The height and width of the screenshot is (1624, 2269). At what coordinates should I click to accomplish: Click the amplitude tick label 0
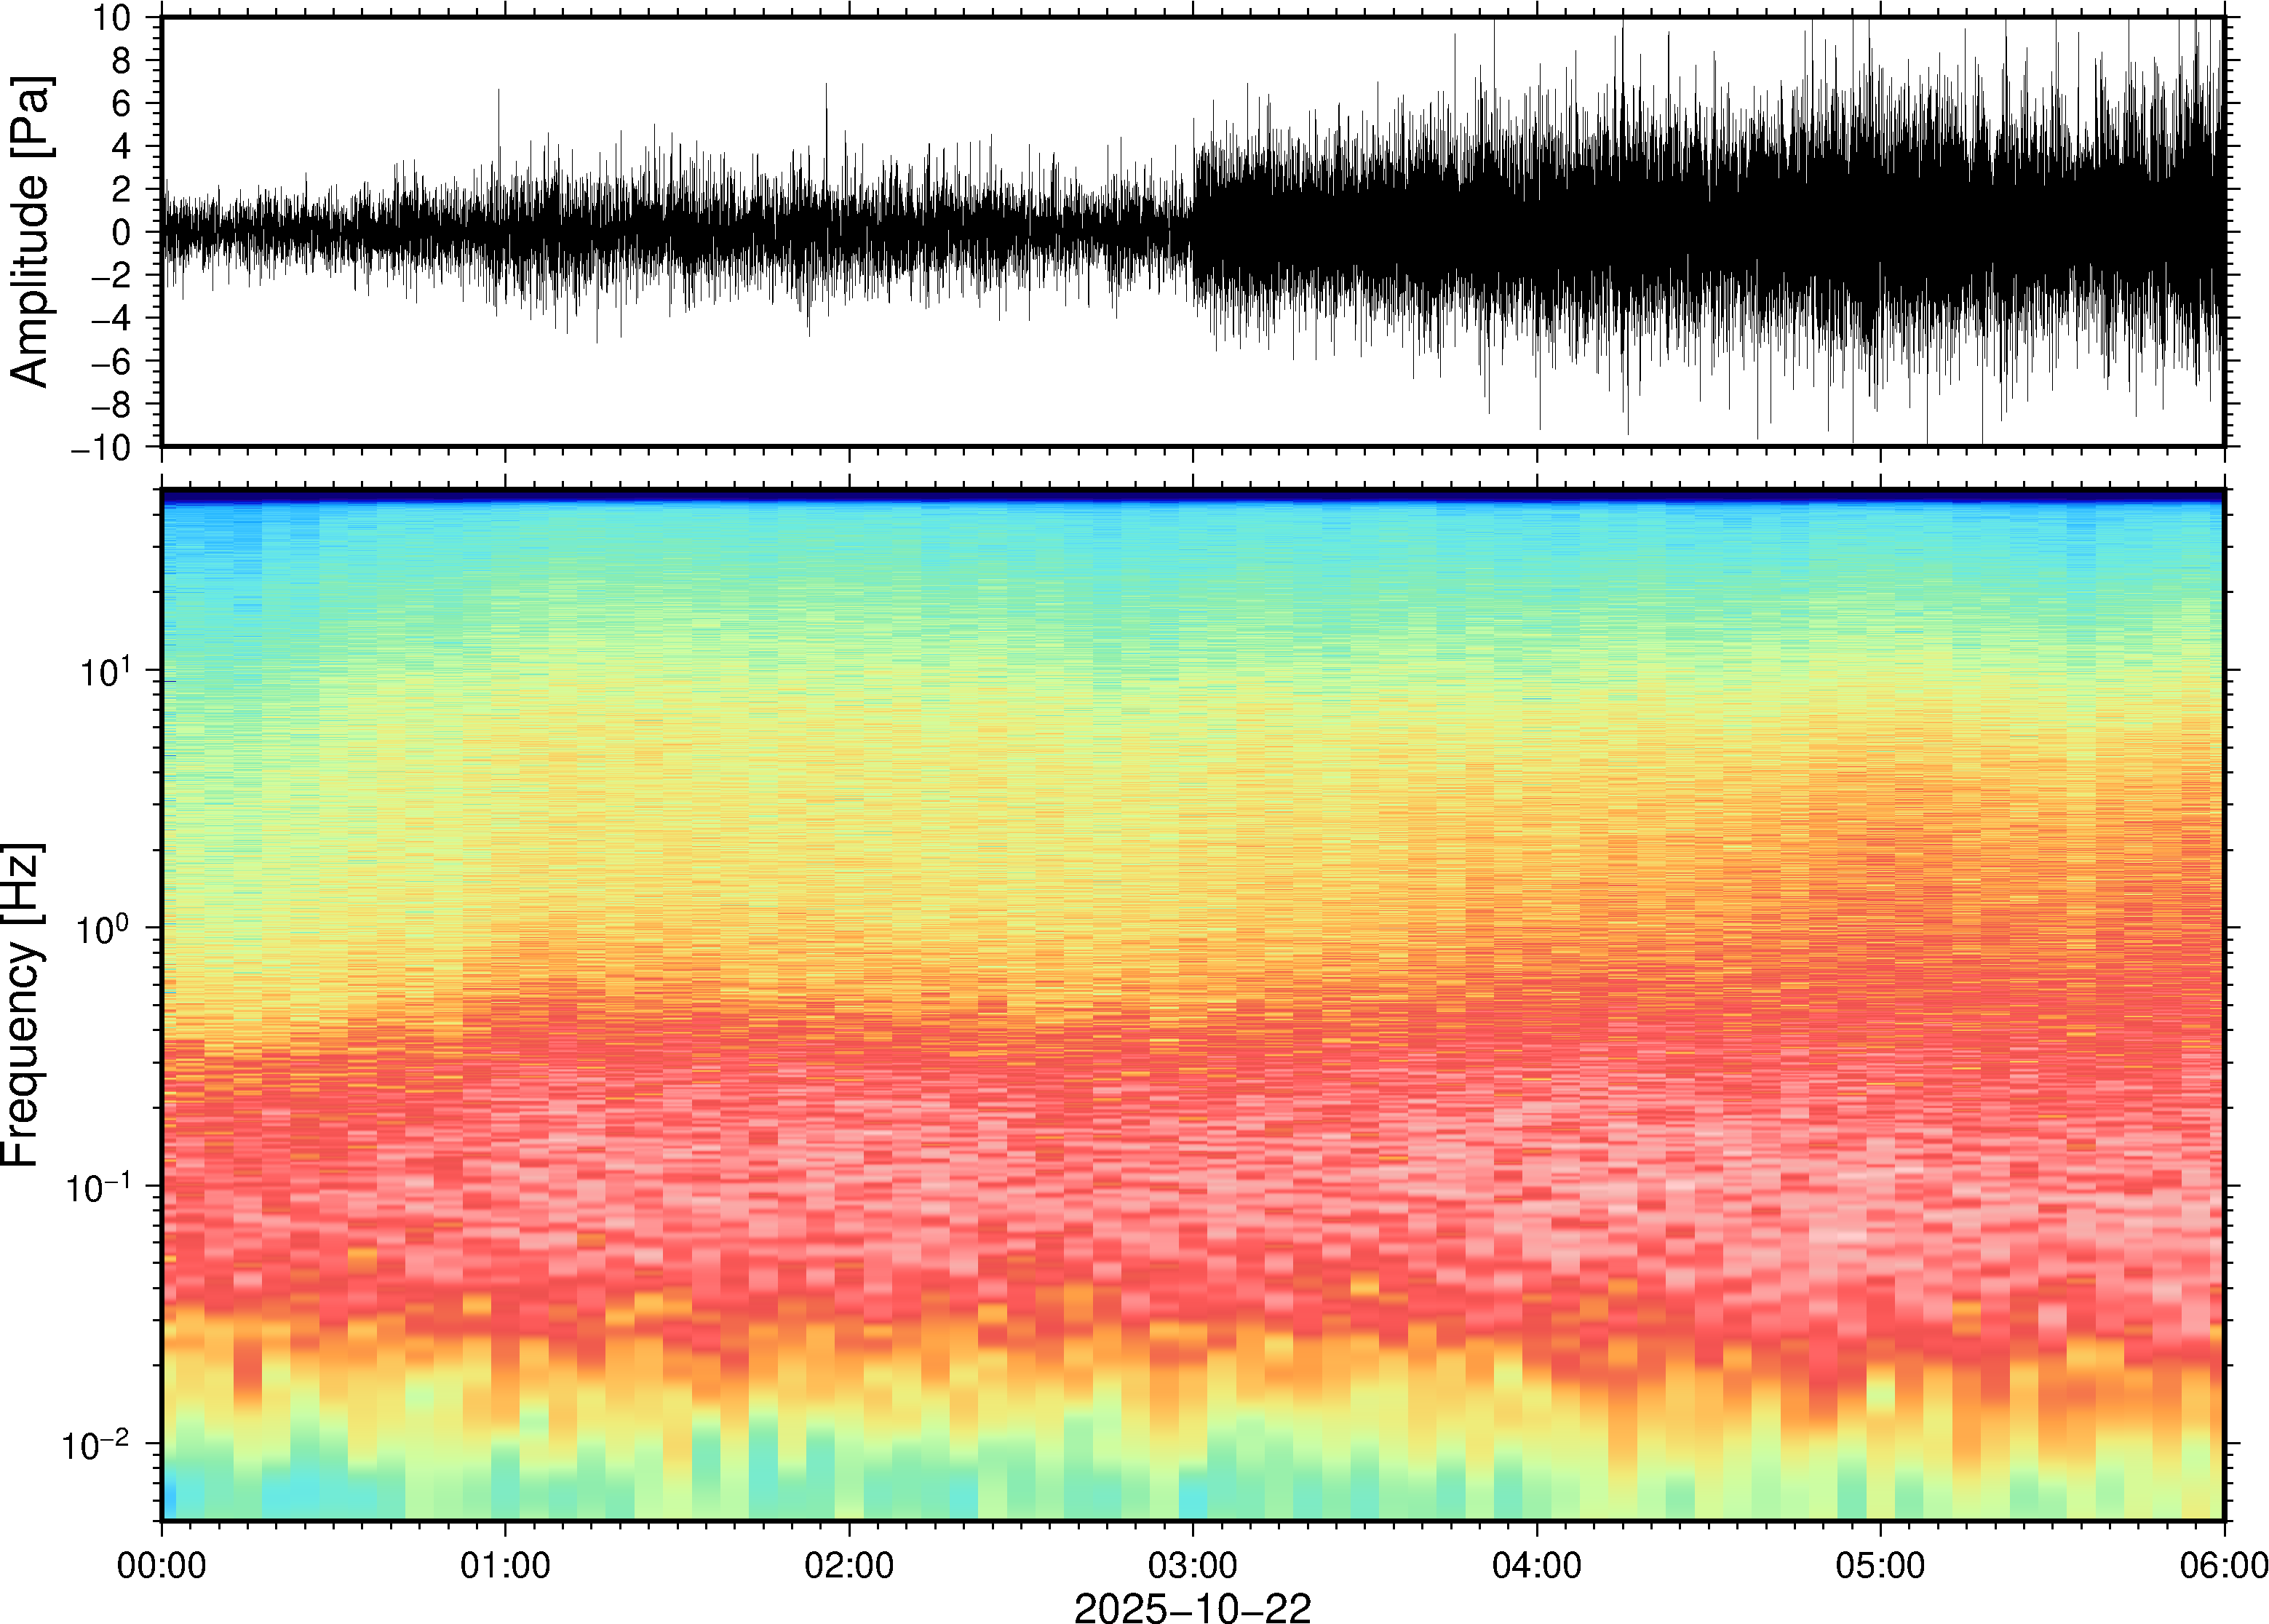point(121,232)
